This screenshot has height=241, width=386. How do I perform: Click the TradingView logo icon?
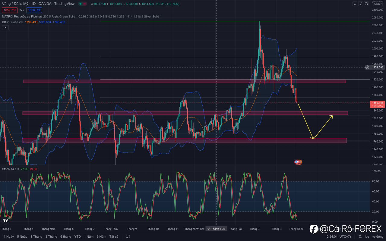pyautogui.click(x=5, y=221)
